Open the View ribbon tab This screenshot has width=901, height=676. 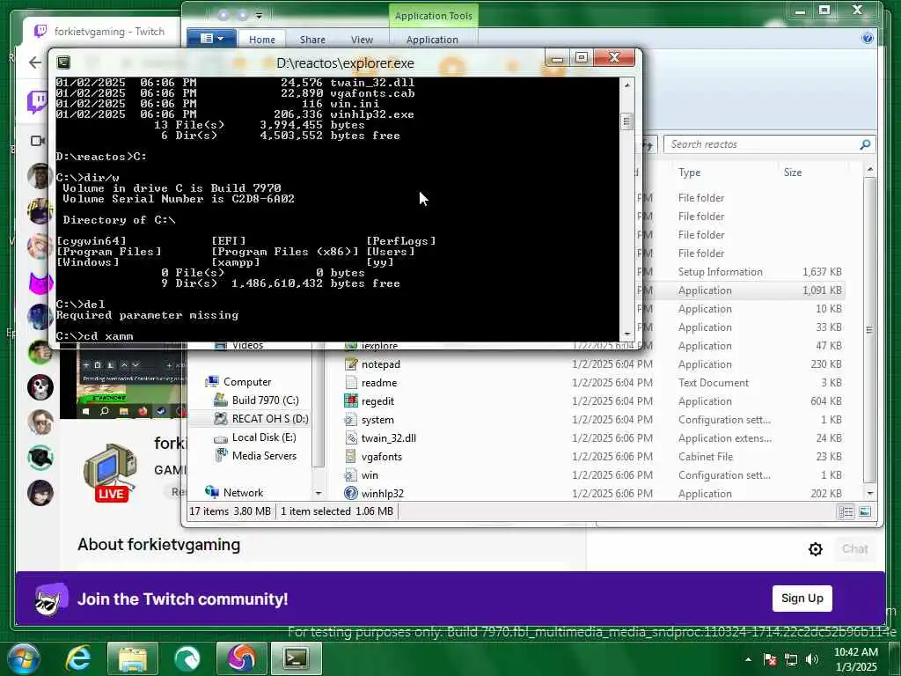[362, 40]
